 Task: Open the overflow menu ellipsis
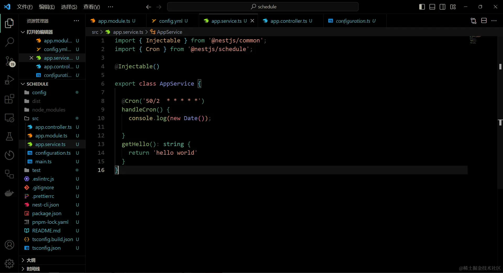click(111, 7)
